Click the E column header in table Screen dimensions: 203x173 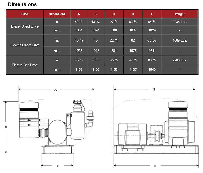coord(152,14)
